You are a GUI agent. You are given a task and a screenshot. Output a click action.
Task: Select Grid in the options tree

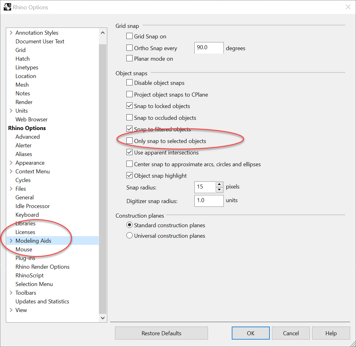(20, 50)
